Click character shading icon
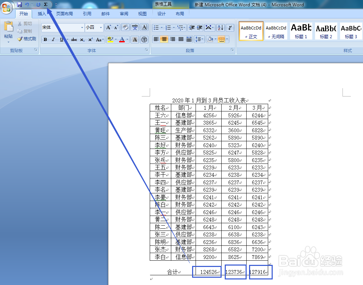The width and height of the screenshot is (363, 285). [135, 40]
